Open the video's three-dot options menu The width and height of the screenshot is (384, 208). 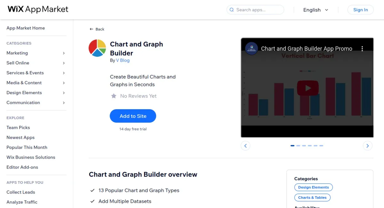point(362,49)
